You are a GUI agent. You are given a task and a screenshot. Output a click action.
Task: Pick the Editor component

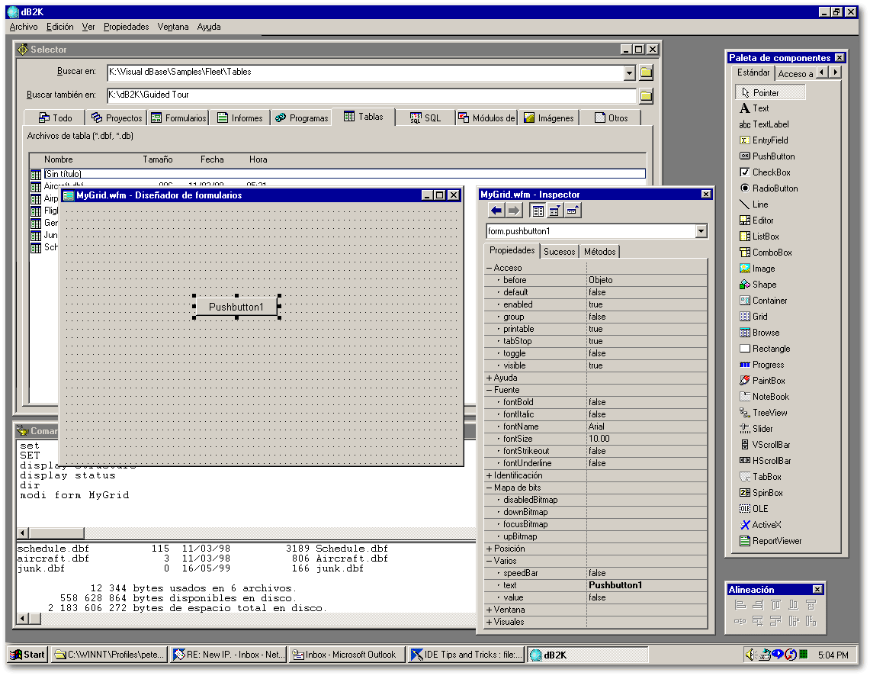pos(756,221)
